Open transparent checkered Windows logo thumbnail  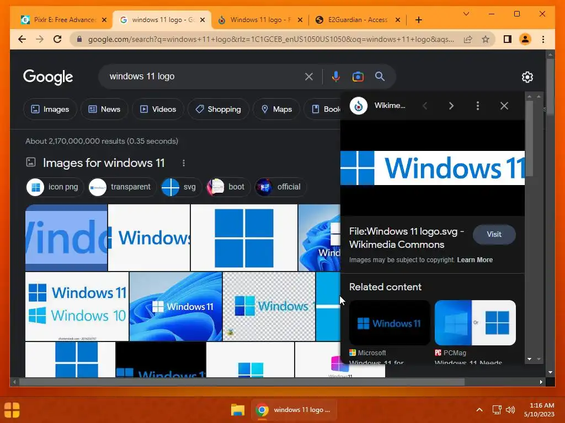pos(269,306)
